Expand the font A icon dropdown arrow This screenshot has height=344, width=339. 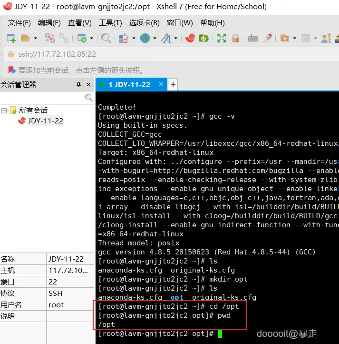click(x=175, y=39)
